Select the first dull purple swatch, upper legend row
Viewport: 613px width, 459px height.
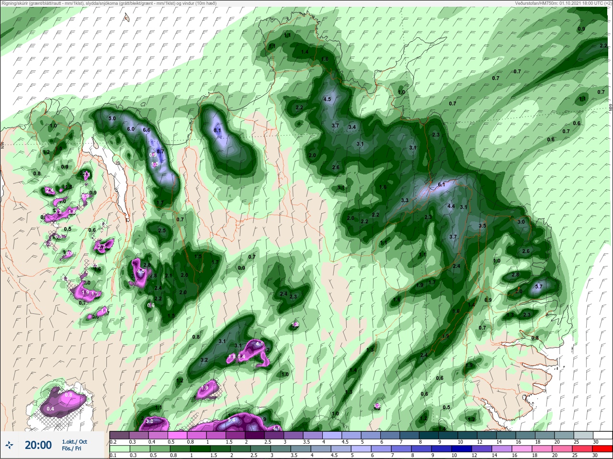click(x=119, y=435)
